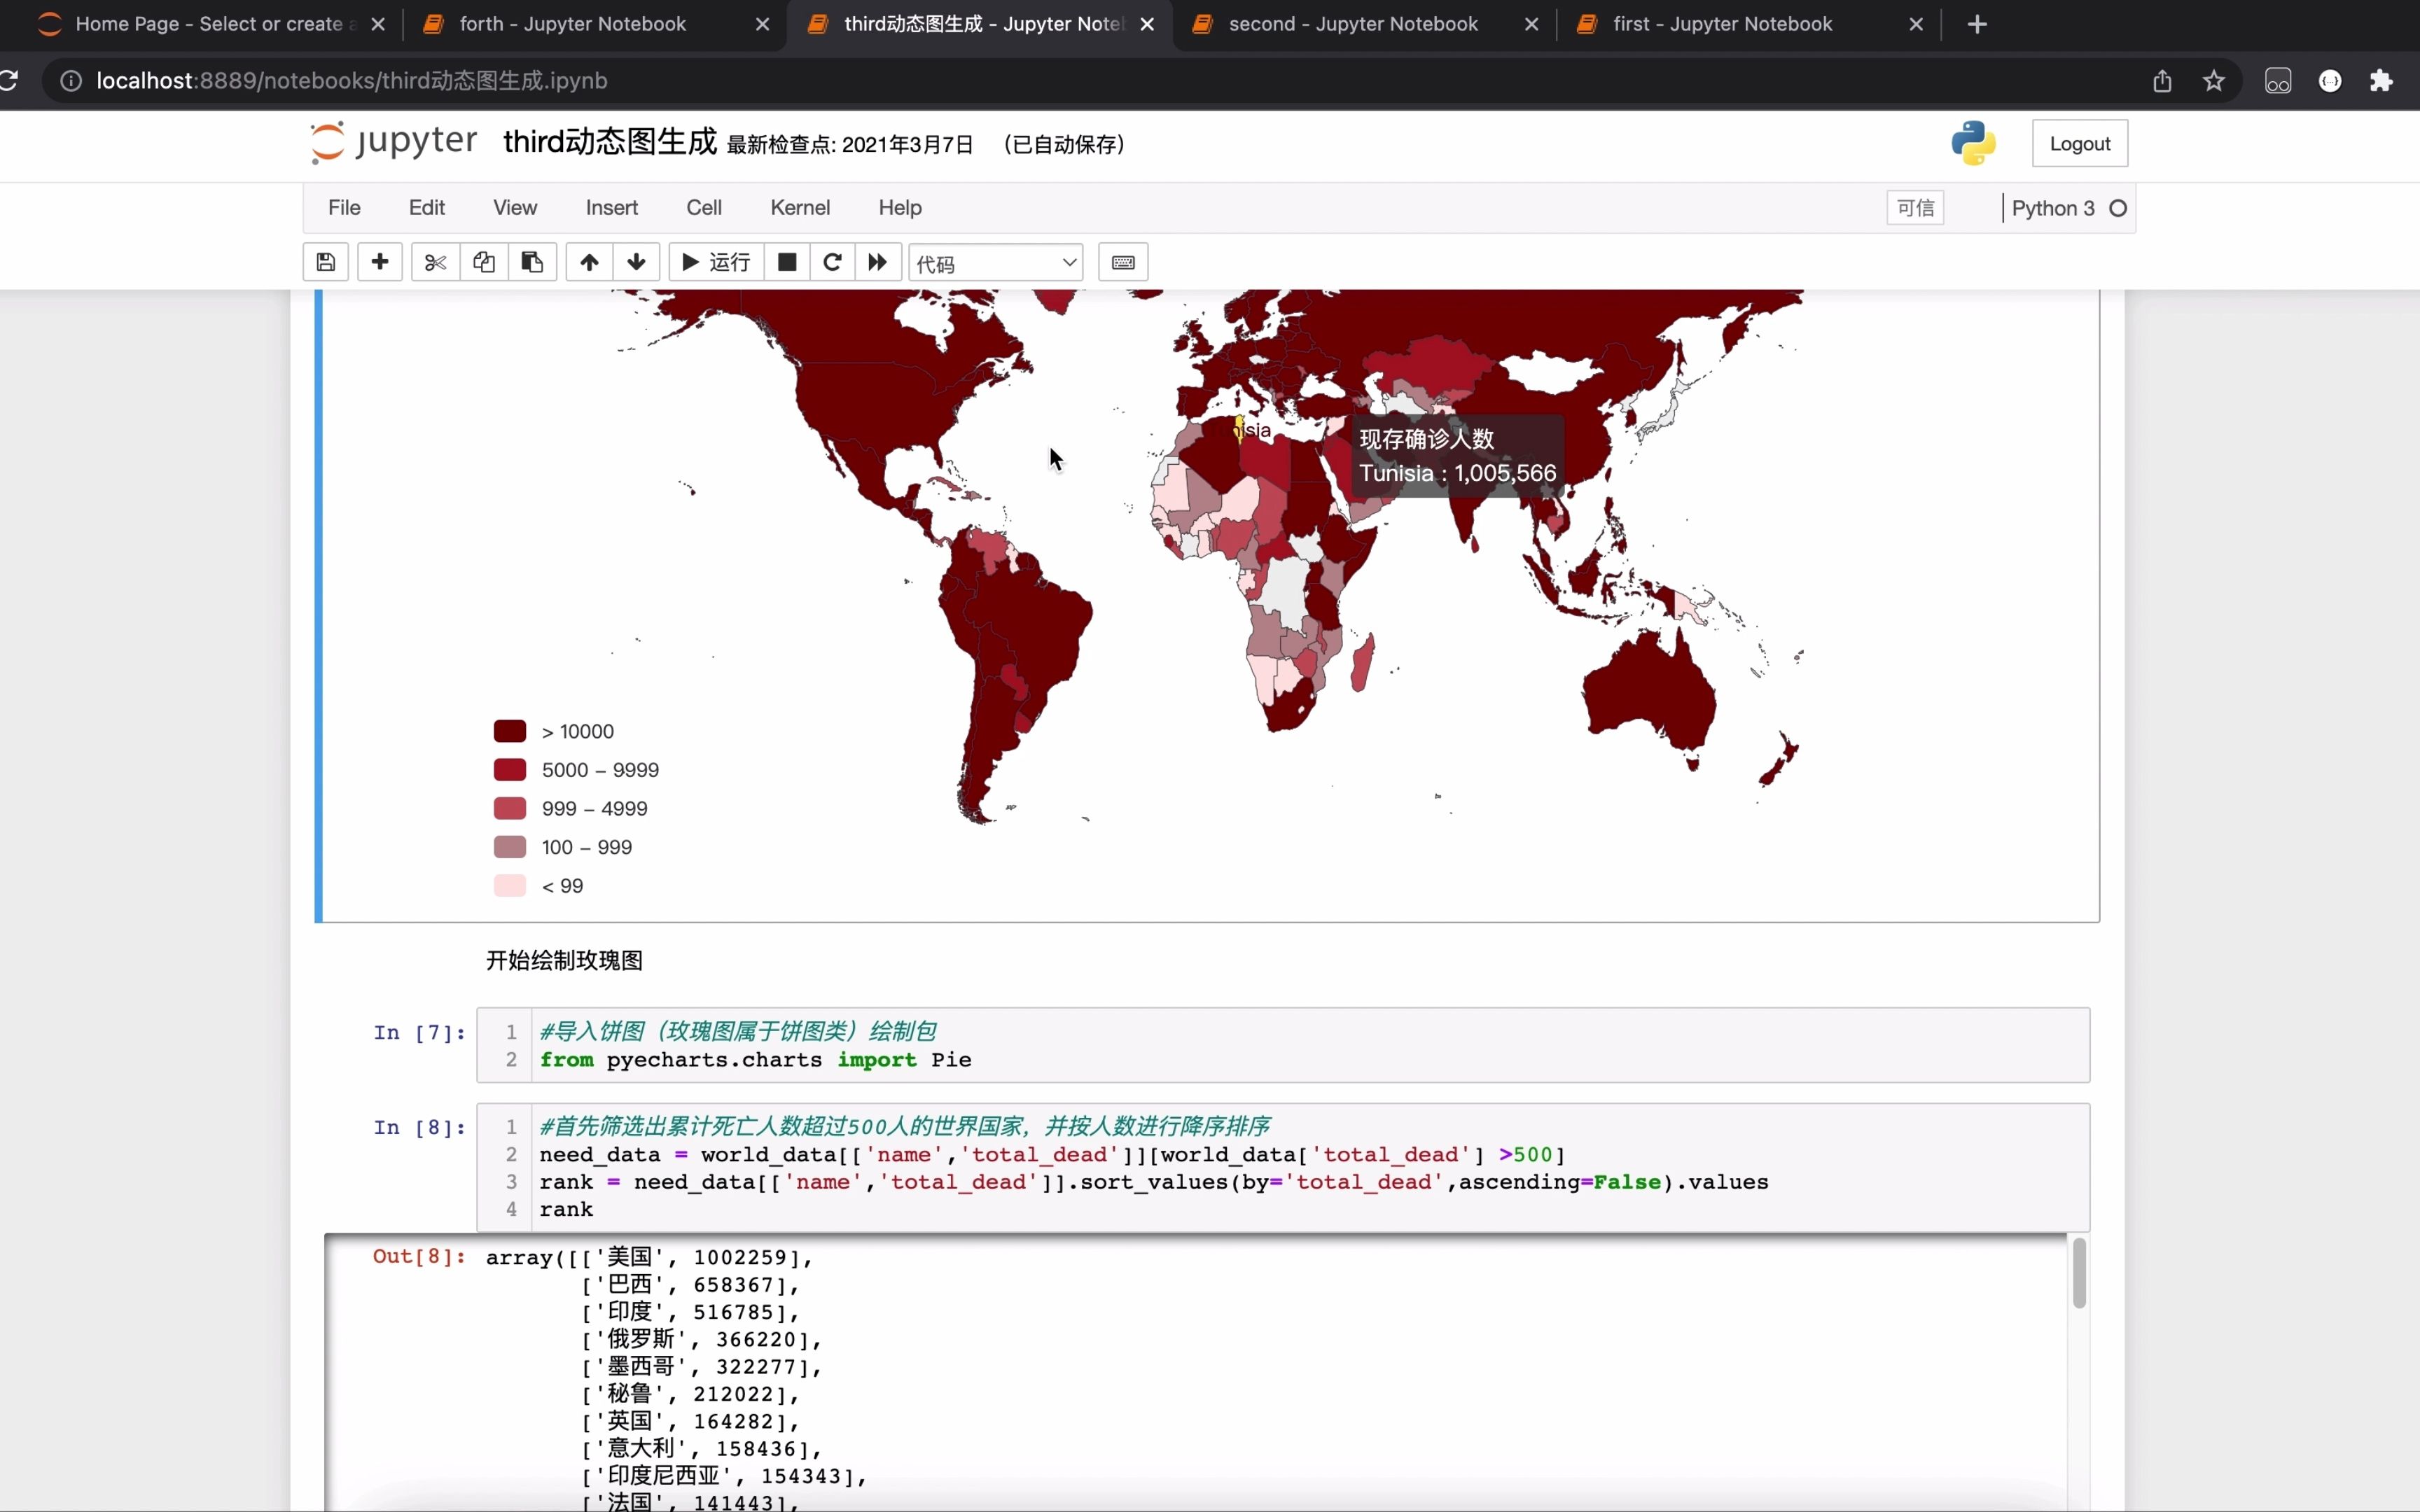Insert cell below with the plus icon

(380, 262)
